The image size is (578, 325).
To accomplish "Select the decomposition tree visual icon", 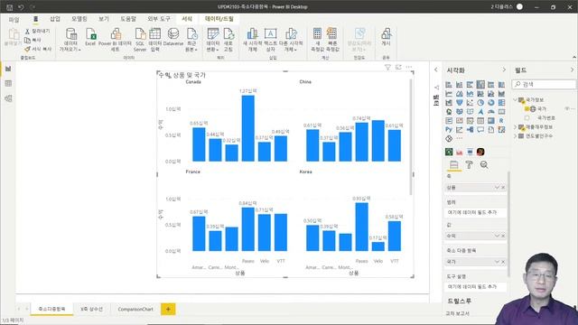I will pos(470,130).
